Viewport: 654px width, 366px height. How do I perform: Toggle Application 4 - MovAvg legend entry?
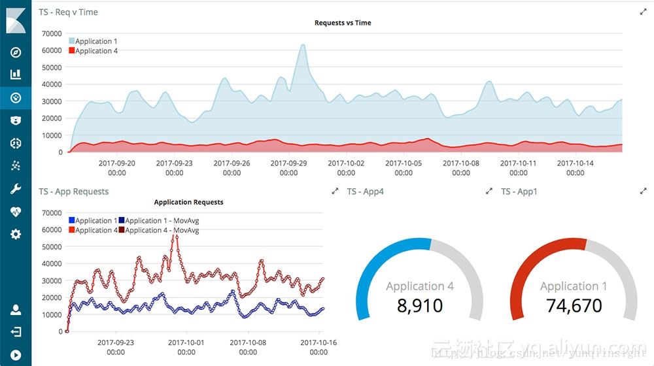[159, 229]
